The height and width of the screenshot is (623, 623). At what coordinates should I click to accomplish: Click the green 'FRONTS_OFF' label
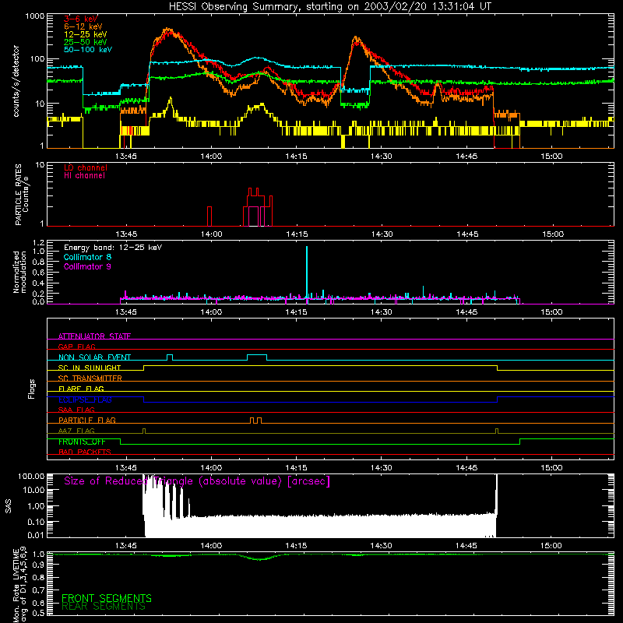[82, 442]
